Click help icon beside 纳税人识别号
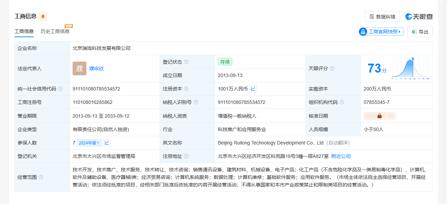This screenshot has height=204, width=447. click(196, 102)
